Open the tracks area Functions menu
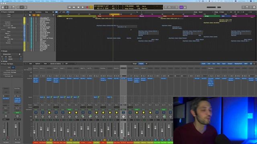Viewport: 257px width, 144px height. click(x=39, y=12)
